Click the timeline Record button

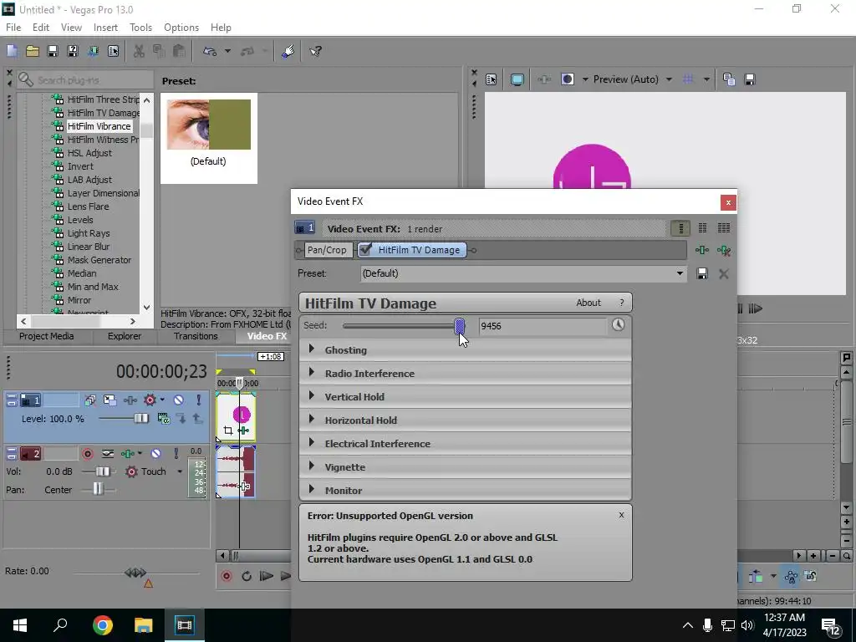(x=227, y=577)
